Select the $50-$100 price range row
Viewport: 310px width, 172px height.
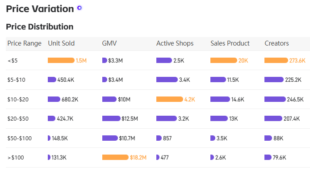(x=158, y=138)
